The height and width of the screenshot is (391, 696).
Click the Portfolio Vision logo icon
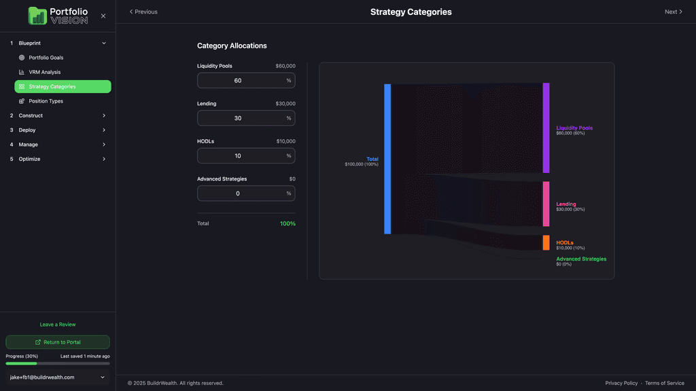click(x=37, y=16)
